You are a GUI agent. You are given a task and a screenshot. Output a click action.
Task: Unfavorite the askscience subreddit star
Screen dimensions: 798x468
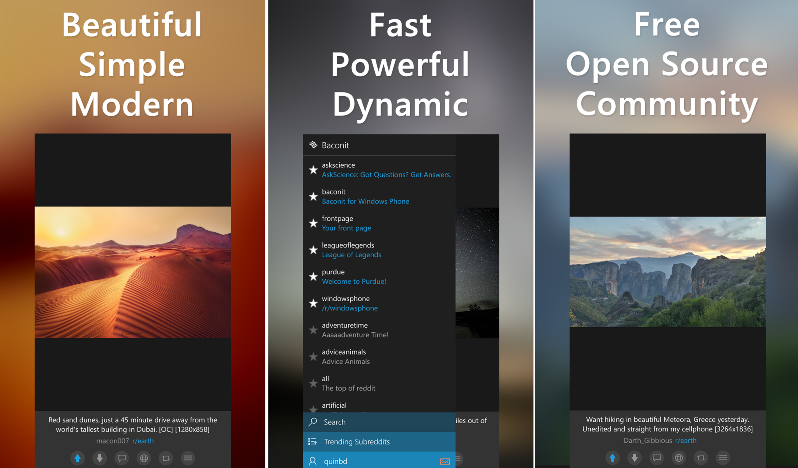(x=313, y=170)
